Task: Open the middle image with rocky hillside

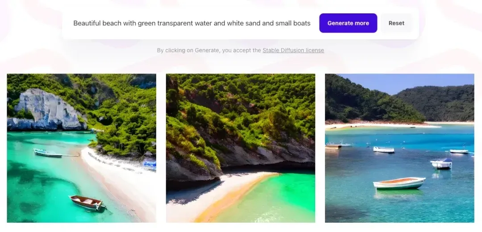Action: 241,148
